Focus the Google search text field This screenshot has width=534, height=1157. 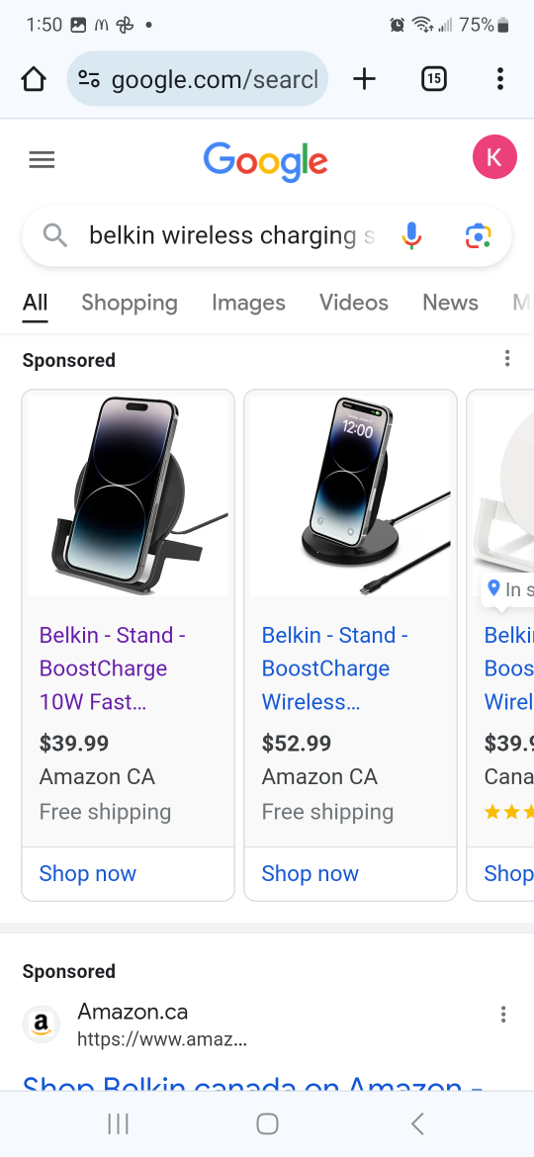coord(231,235)
